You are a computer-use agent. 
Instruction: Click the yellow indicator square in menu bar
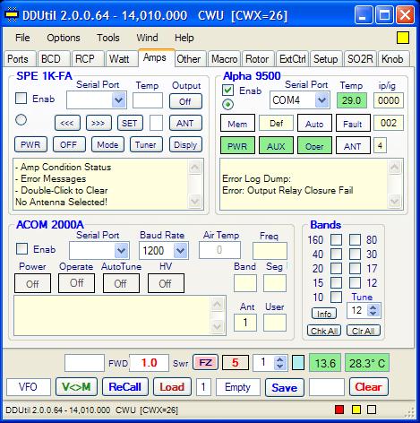point(403,38)
